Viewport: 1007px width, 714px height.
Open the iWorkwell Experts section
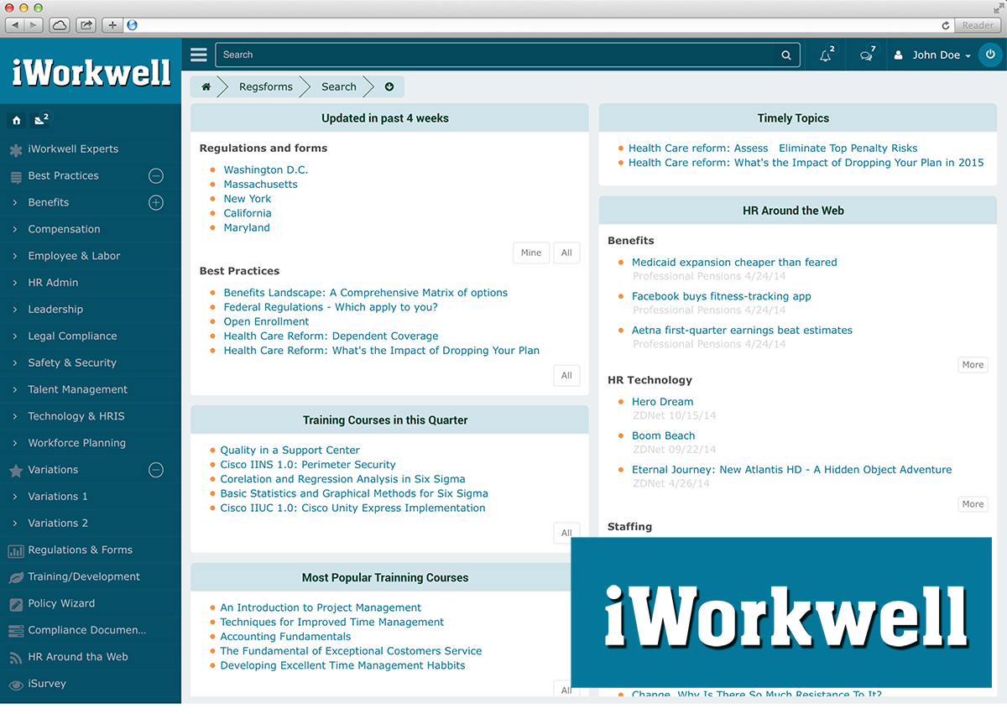tap(80, 149)
